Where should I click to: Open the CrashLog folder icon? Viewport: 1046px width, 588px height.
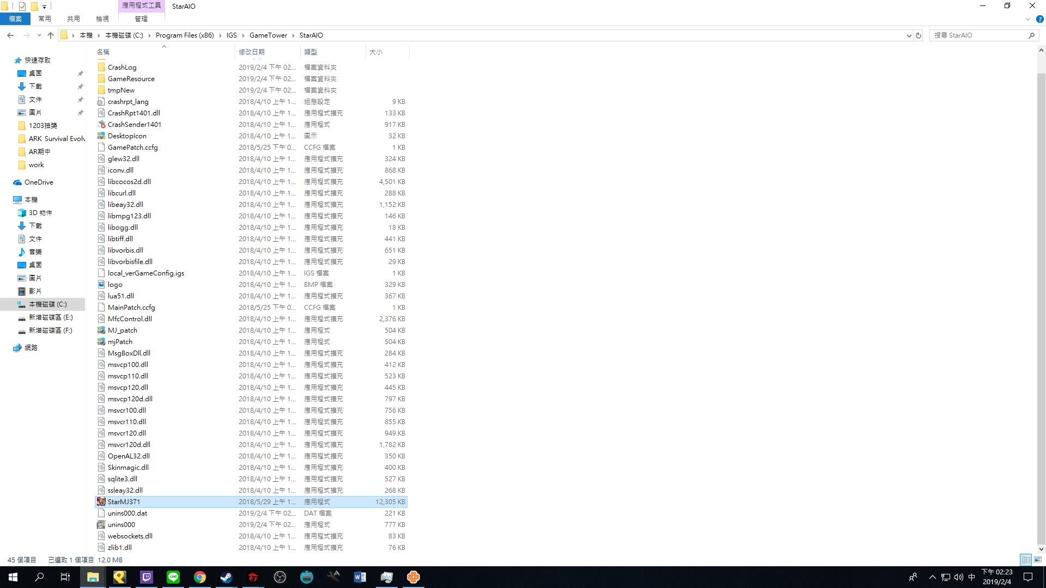101,67
